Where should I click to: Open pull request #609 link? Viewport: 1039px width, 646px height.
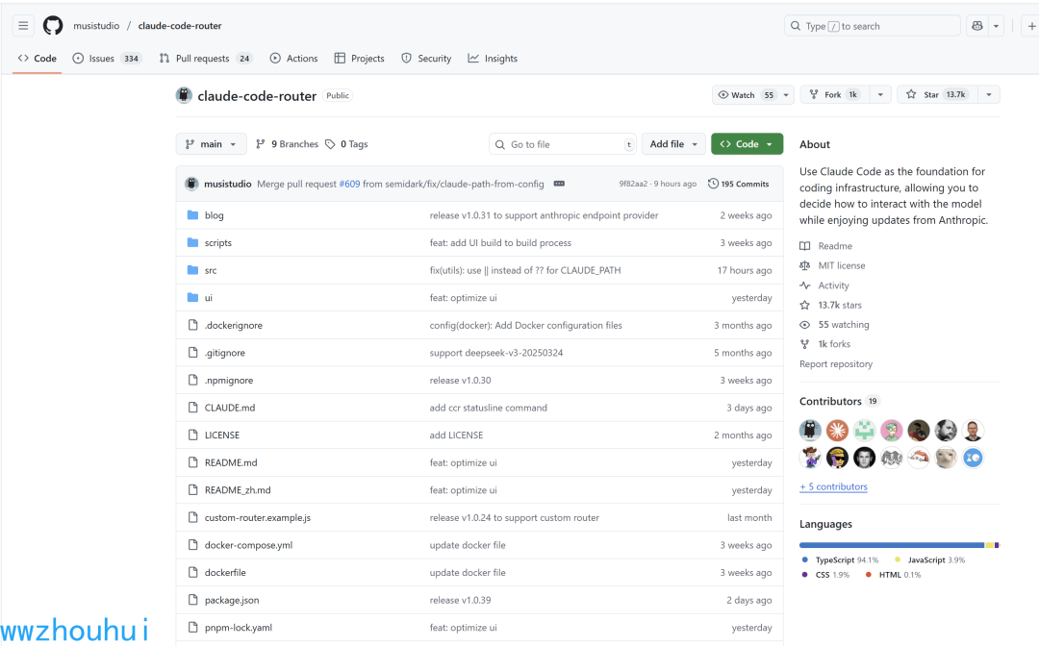[349, 184]
